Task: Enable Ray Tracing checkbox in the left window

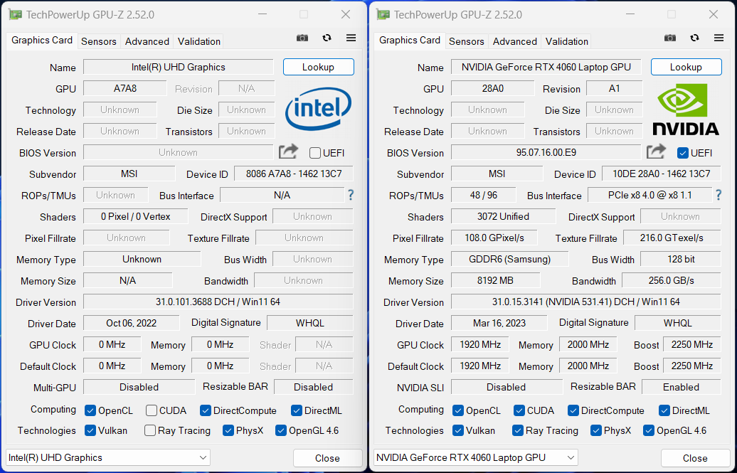Action: pos(149,430)
